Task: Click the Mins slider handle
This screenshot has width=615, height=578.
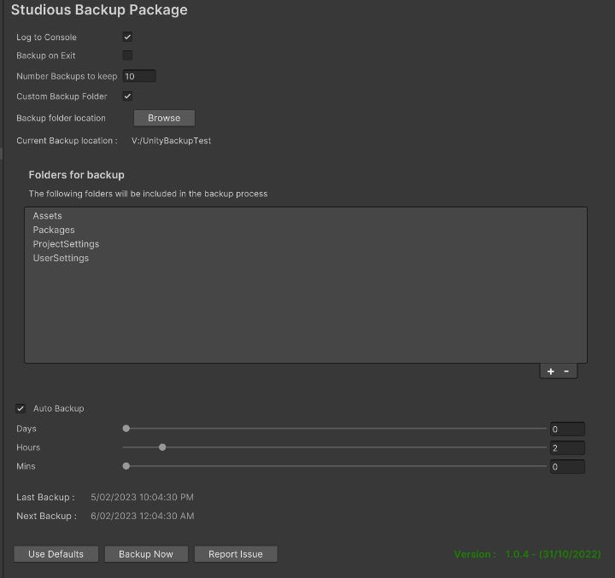Action: [126, 466]
